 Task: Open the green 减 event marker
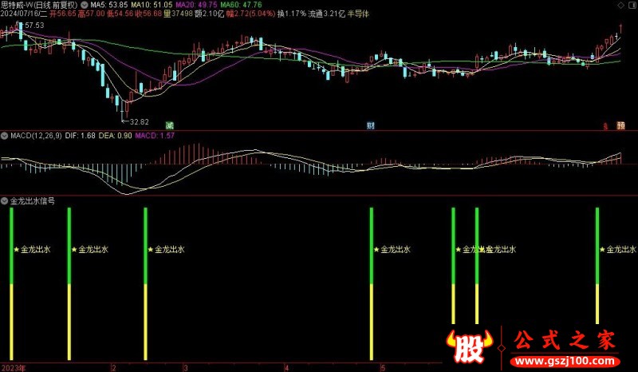click(170, 125)
